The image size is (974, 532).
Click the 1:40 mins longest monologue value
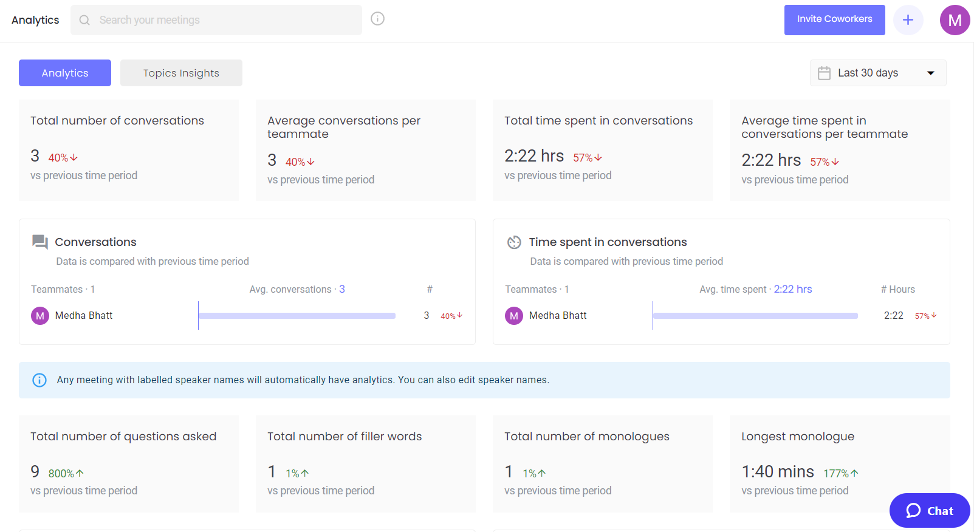click(778, 472)
